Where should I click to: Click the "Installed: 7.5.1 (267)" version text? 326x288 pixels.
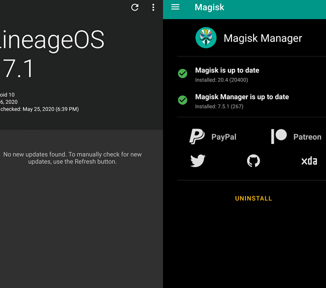[x=220, y=106]
